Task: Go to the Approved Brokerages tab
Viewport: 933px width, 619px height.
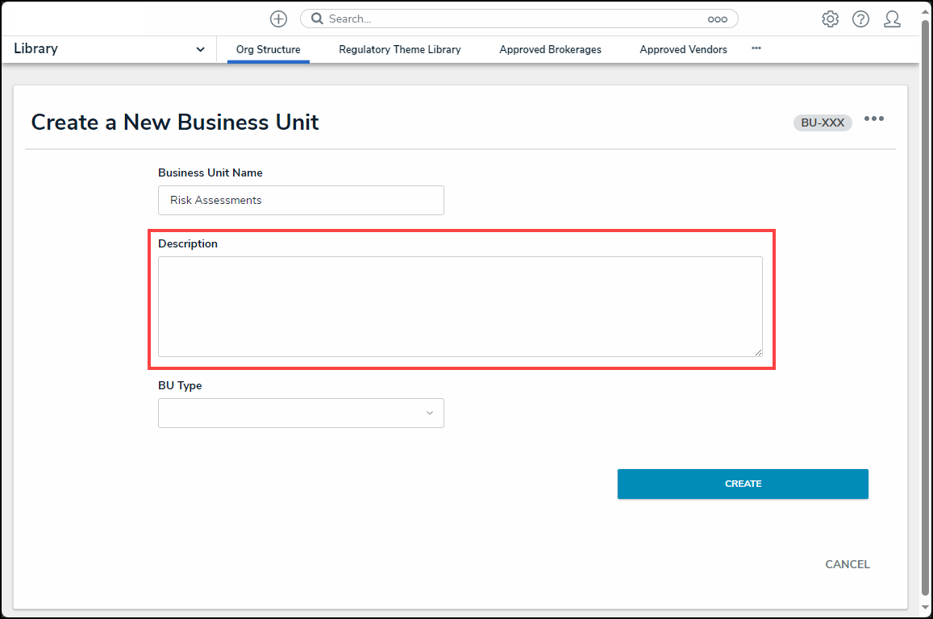Action: coord(550,49)
